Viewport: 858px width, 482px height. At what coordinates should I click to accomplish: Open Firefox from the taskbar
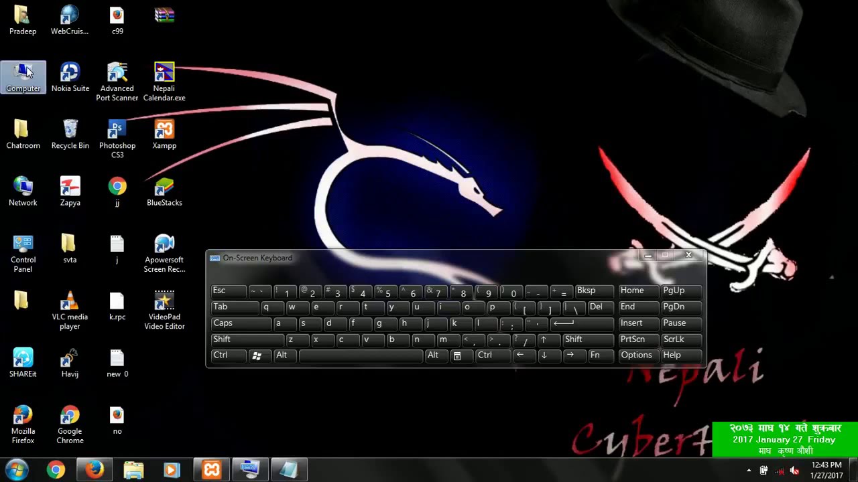pyautogui.click(x=95, y=470)
